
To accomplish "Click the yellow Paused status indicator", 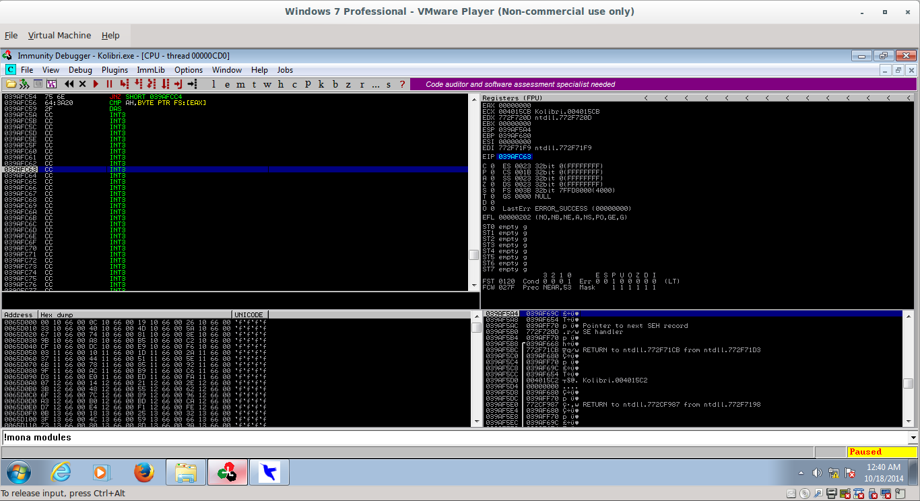I will point(882,452).
